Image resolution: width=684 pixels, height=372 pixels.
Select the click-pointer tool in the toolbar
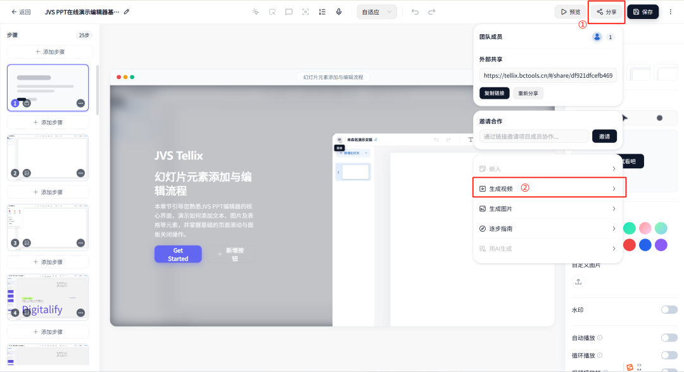click(x=255, y=12)
